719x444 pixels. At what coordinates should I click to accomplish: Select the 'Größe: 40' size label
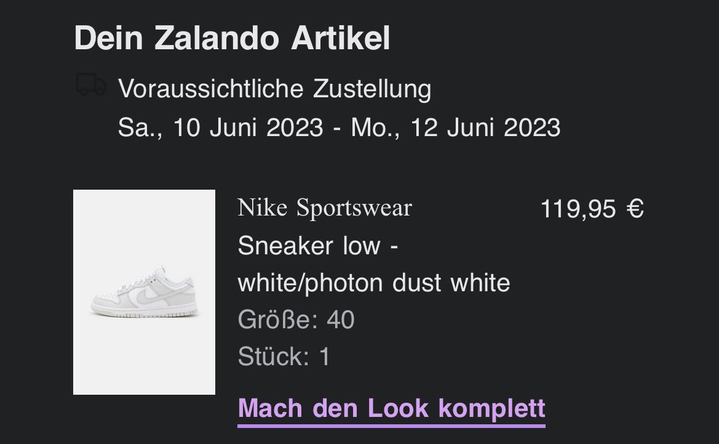[296, 319]
